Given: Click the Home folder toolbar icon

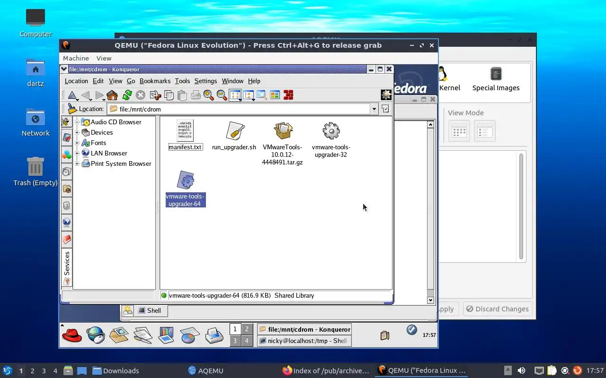Looking at the screenshot, I should (112, 95).
